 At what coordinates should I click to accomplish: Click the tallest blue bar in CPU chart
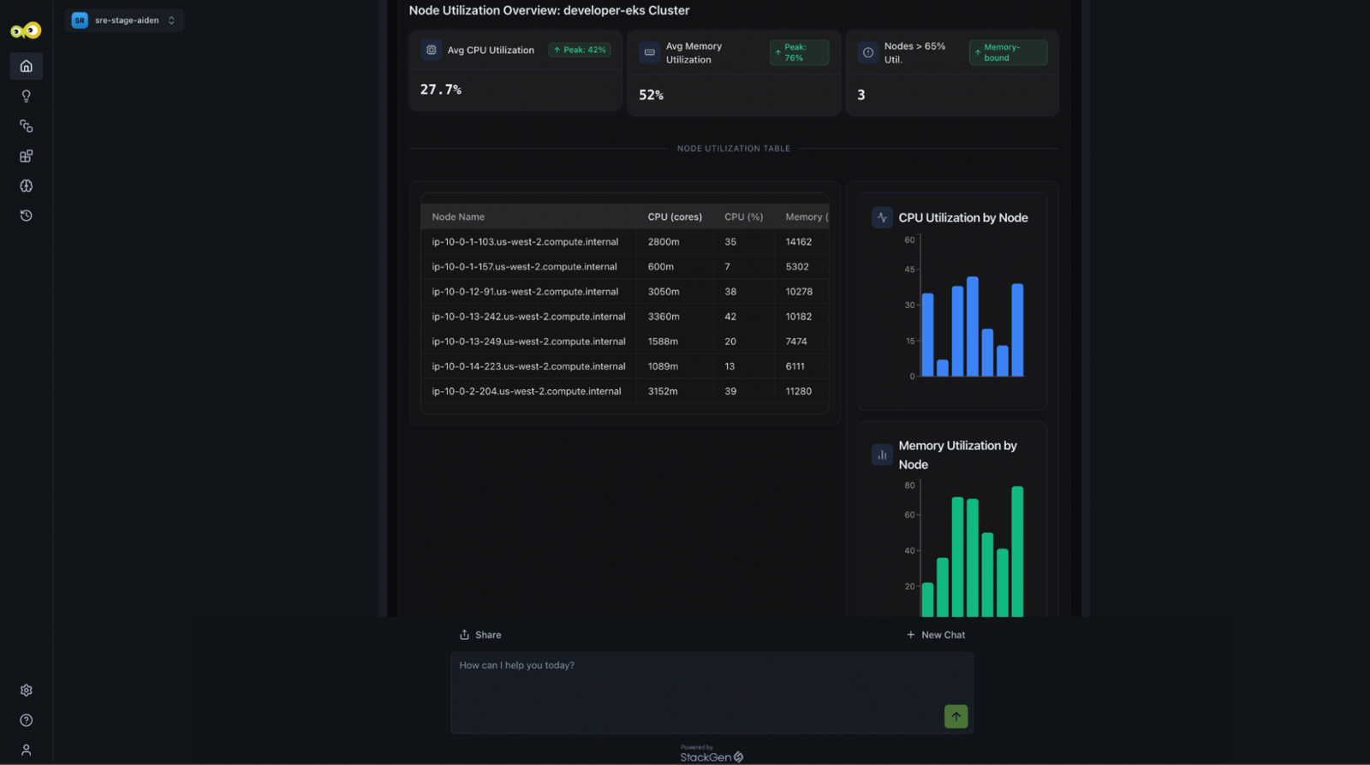click(x=972, y=327)
